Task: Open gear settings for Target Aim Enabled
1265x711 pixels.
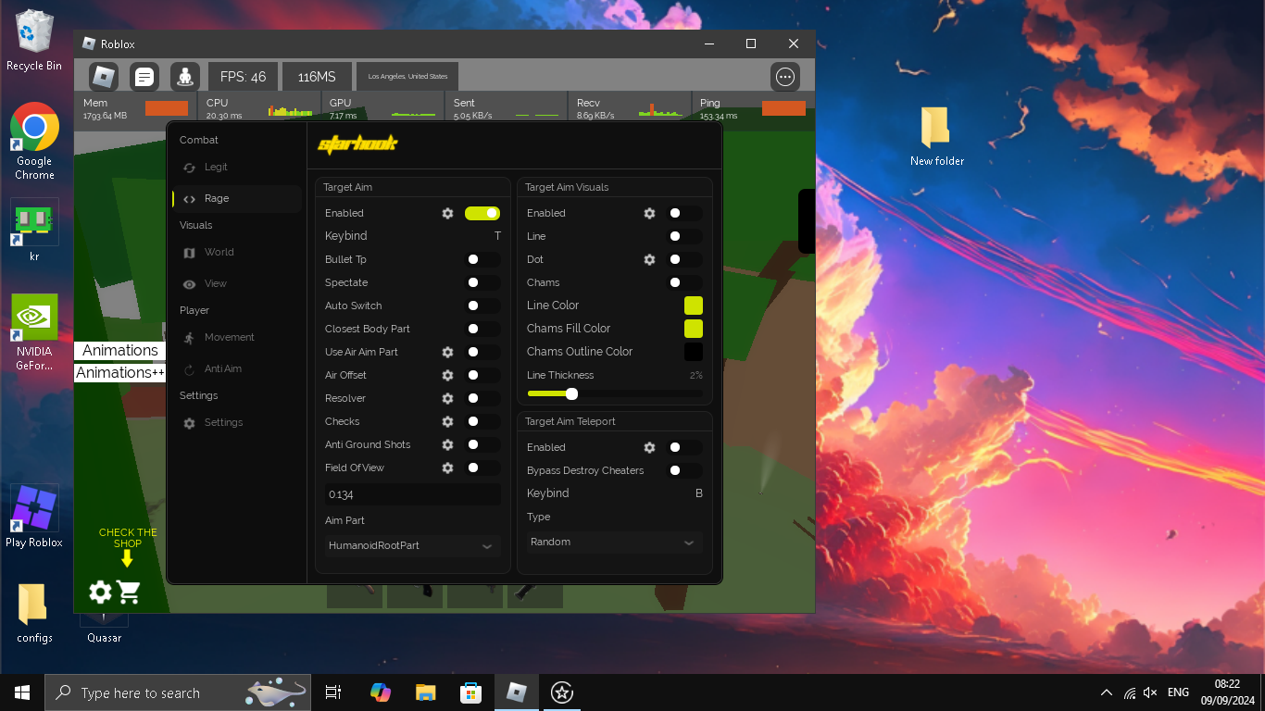Action: click(x=447, y=213)
